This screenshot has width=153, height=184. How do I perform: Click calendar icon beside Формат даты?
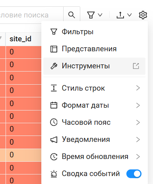pos(54,105)
